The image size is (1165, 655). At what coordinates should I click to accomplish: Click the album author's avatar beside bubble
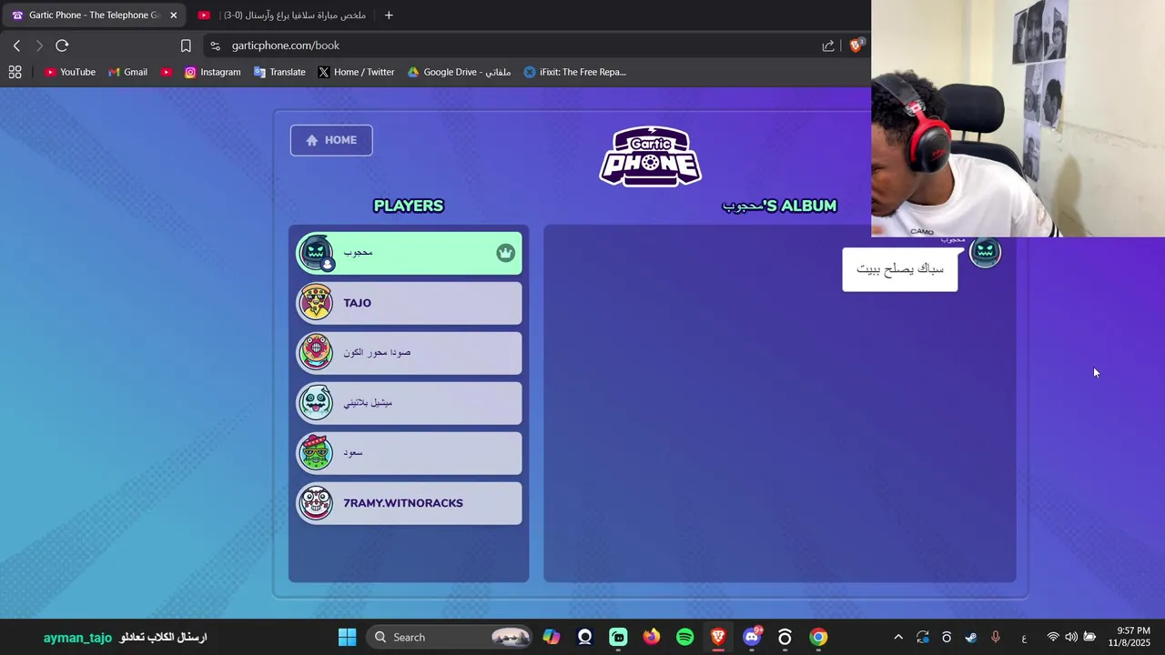click(985, 253)
